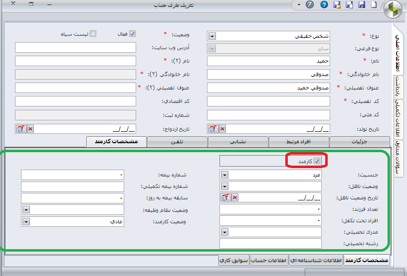The image size is (407, 276).
Task: Select the اطلاعات تکمیلی side tab
Action: [398, 119]
